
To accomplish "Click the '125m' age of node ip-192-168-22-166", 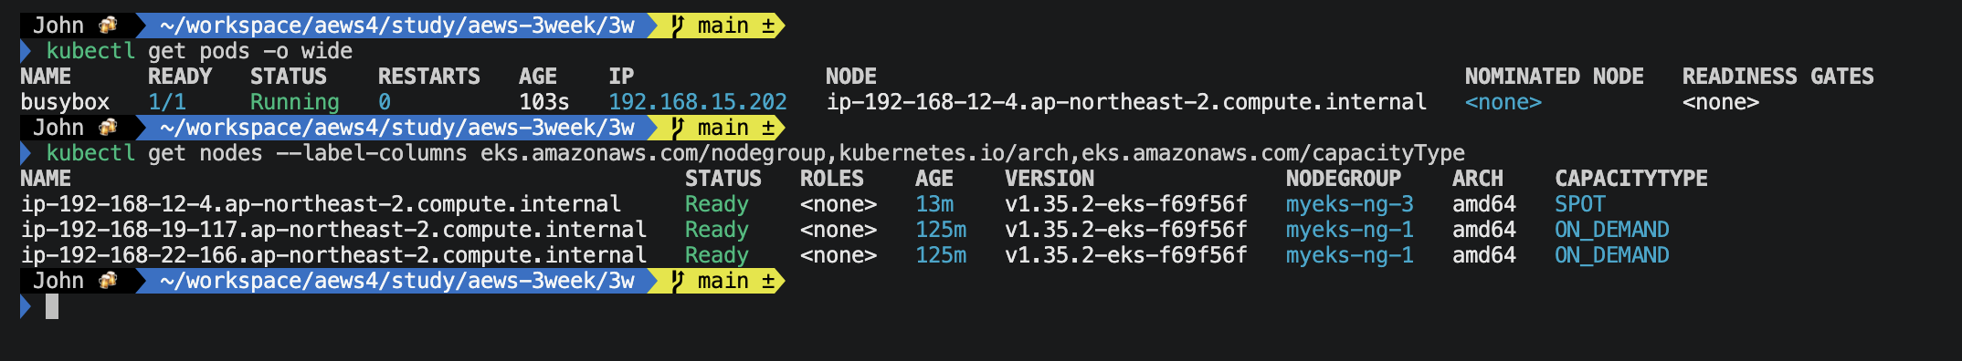I will 941,255.
